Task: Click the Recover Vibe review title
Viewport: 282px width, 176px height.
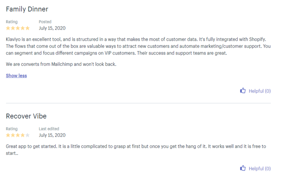Action: tap(26, 116)
